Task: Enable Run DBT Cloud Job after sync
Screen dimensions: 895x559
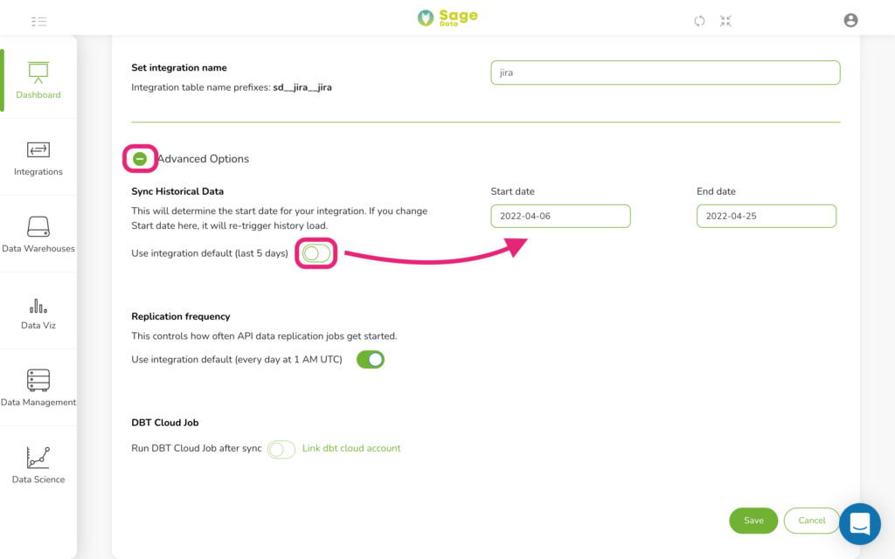Action: click(x=281, y=449)
